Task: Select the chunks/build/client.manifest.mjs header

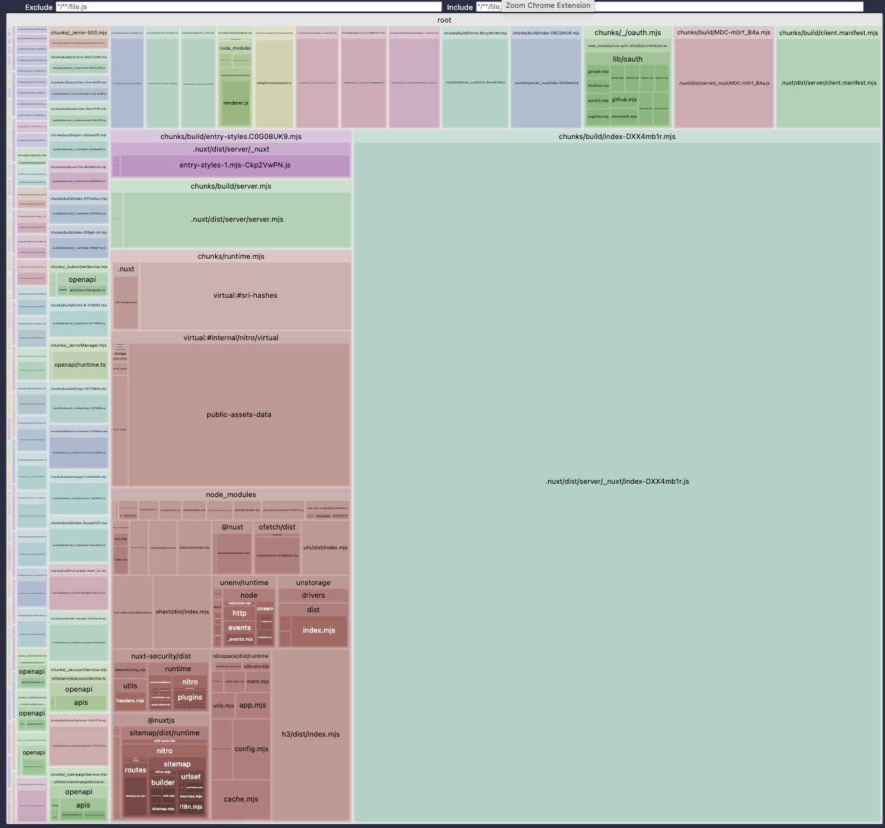Action: tap(829, 32)
